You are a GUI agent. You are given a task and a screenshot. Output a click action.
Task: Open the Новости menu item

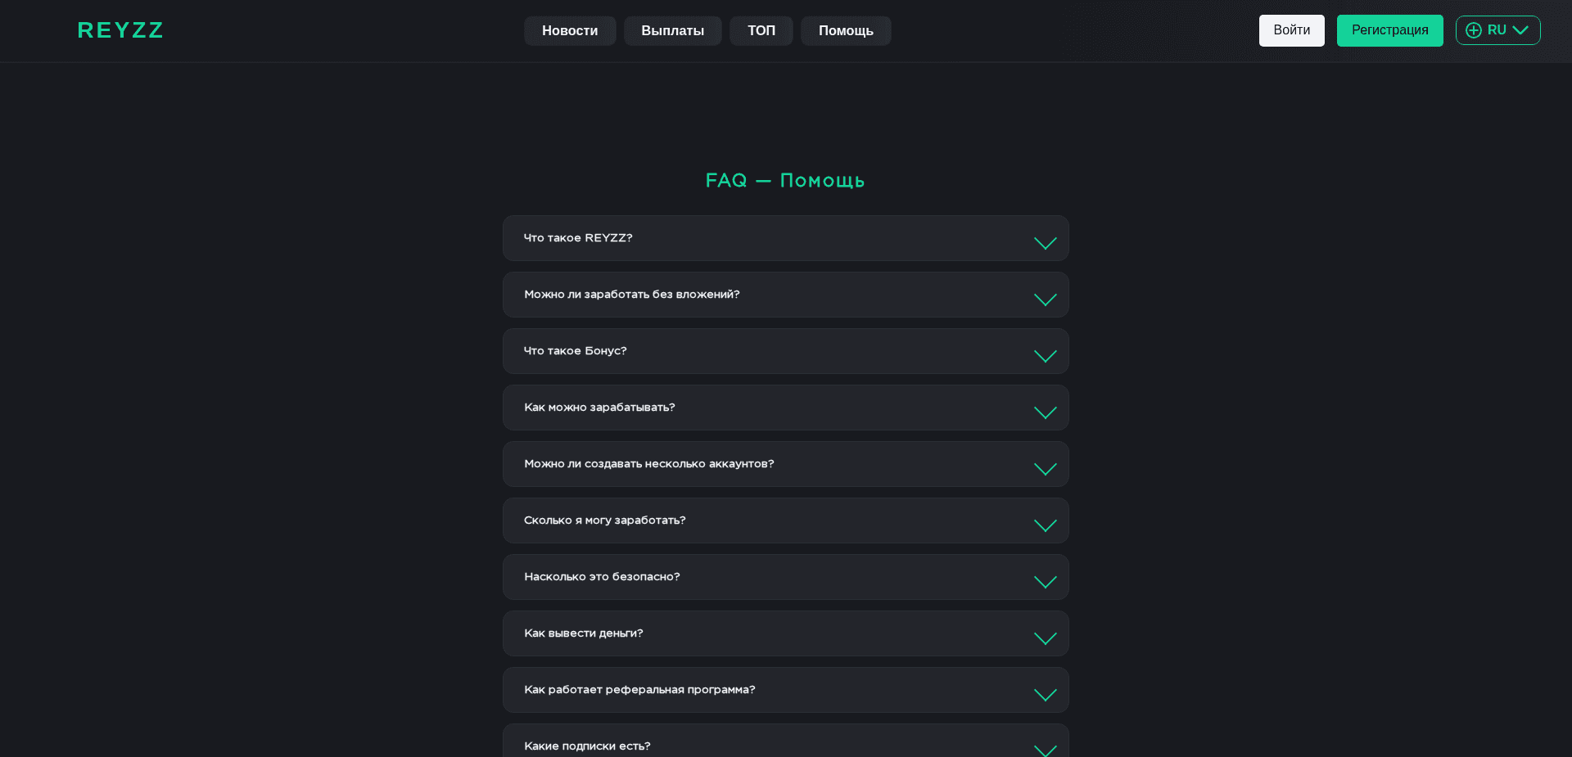570,30
